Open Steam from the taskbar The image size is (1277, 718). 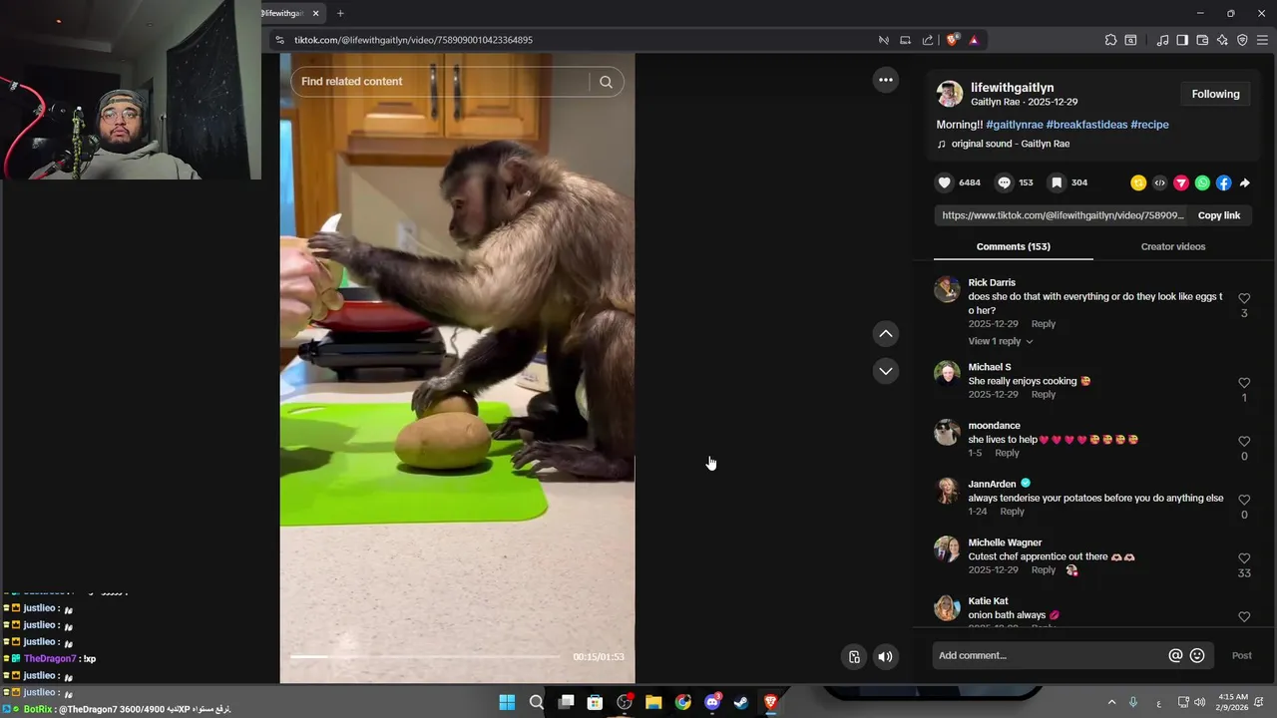pos(741,702)
